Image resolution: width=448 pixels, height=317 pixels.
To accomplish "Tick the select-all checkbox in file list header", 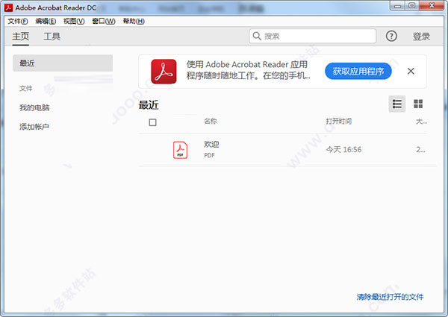I will point(152,122).
